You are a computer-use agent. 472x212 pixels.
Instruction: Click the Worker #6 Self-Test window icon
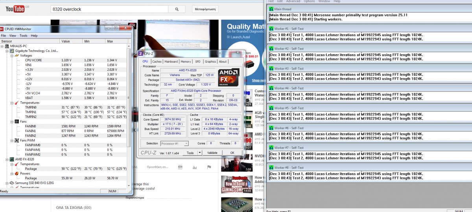pyautogui.click(x=271, y=128)
